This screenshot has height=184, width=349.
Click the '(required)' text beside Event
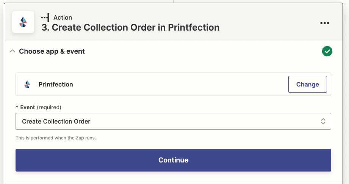tap(49, 107)
